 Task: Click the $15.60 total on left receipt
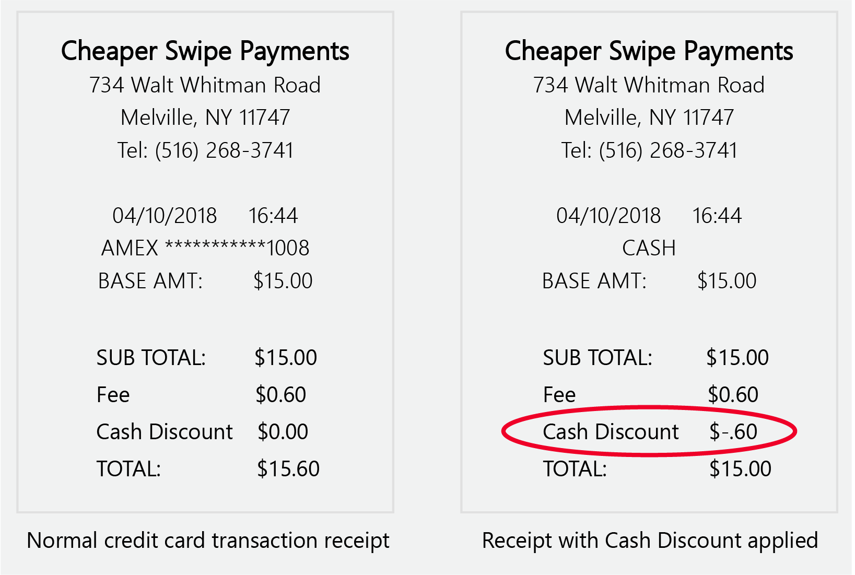point(288,468)
